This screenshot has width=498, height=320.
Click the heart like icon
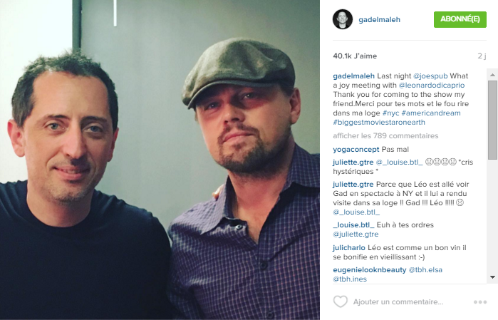[x=340, y=301]
